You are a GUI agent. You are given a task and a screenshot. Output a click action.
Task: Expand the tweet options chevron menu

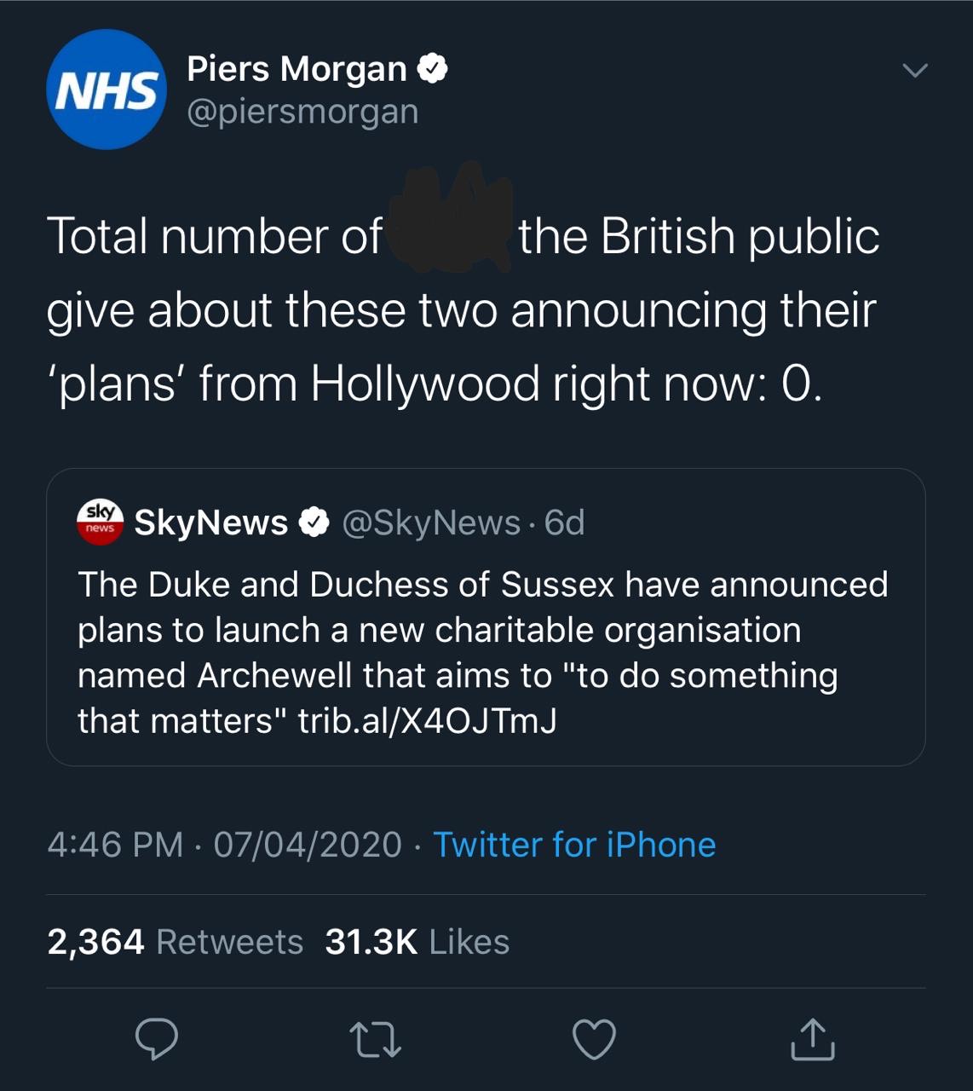click(x=914, y=70)
